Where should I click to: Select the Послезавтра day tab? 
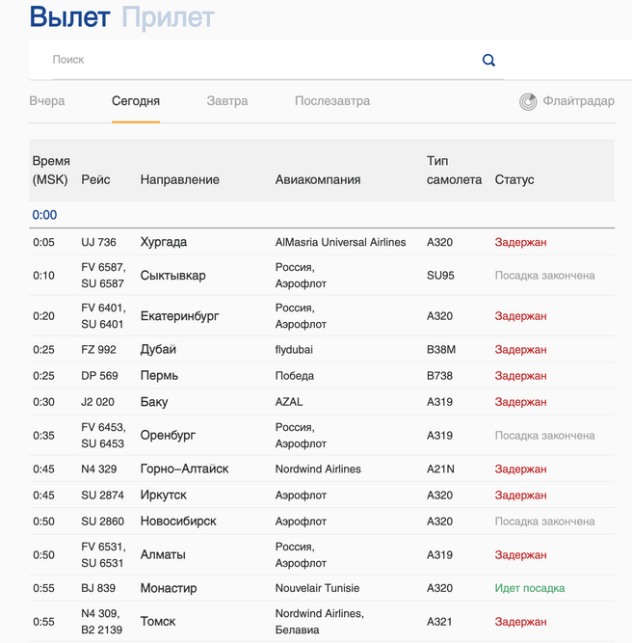coord(332,101)
